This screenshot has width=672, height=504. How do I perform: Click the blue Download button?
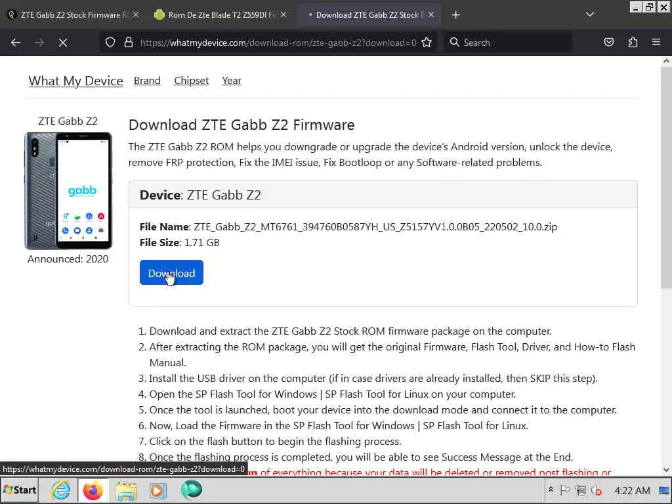171,272
